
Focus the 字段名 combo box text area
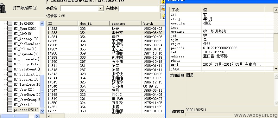tap(79, 8)
